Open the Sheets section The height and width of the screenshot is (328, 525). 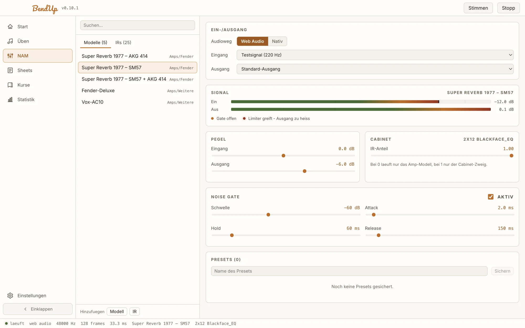coord(38,70)
